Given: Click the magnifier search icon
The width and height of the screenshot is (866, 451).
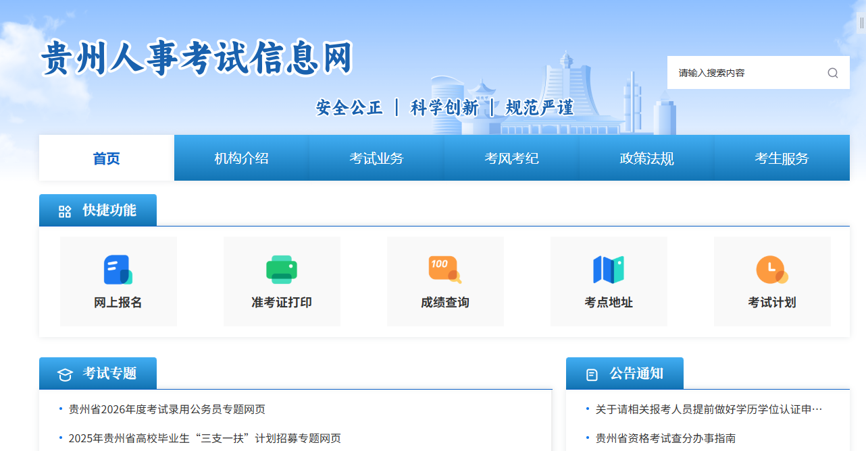Looking at the screenshot, I should [832, 73].
